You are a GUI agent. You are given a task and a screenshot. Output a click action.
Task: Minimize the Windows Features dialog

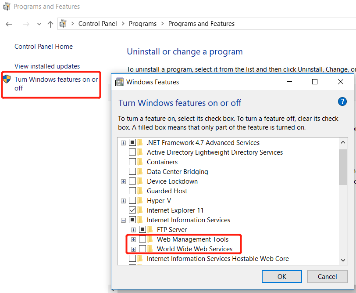tap(289, 82)
